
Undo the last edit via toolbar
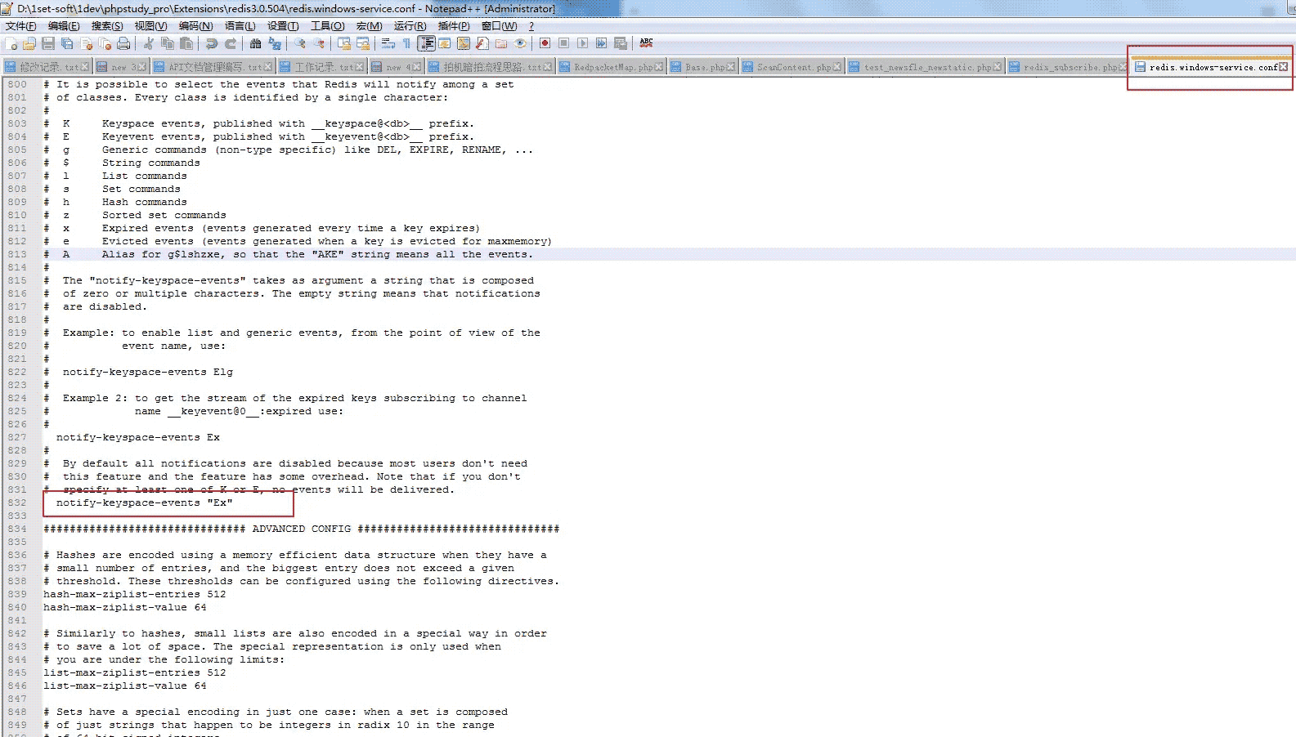pyautogui.click(x=212, y=43)
